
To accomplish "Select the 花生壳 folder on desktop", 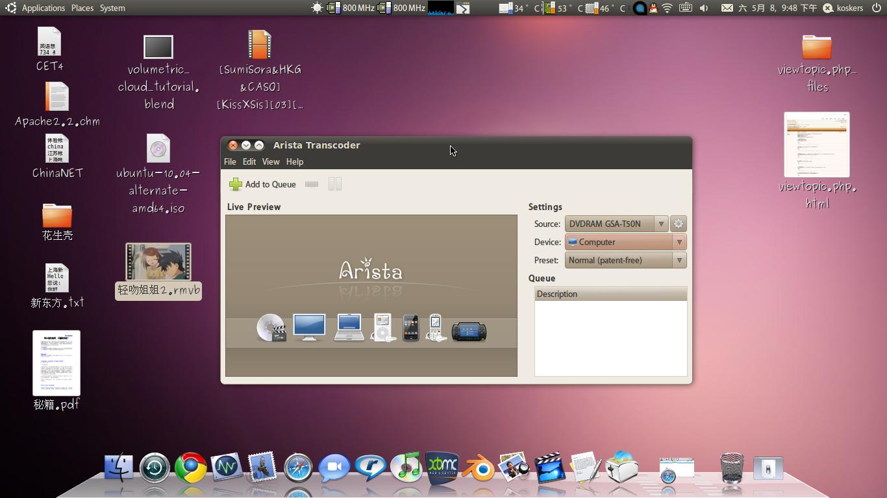I will pos(57,222).
